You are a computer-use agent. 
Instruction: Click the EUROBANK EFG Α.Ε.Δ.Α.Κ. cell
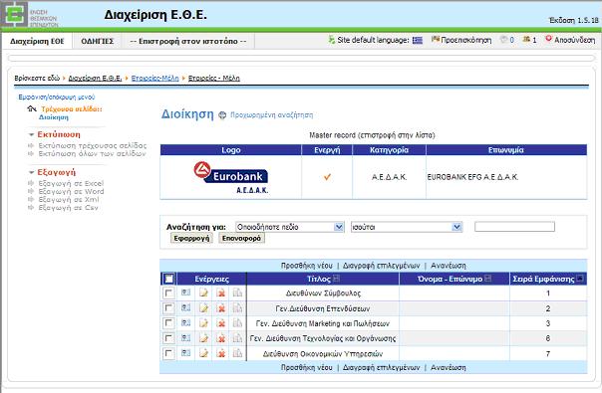(x=506, y=177)
